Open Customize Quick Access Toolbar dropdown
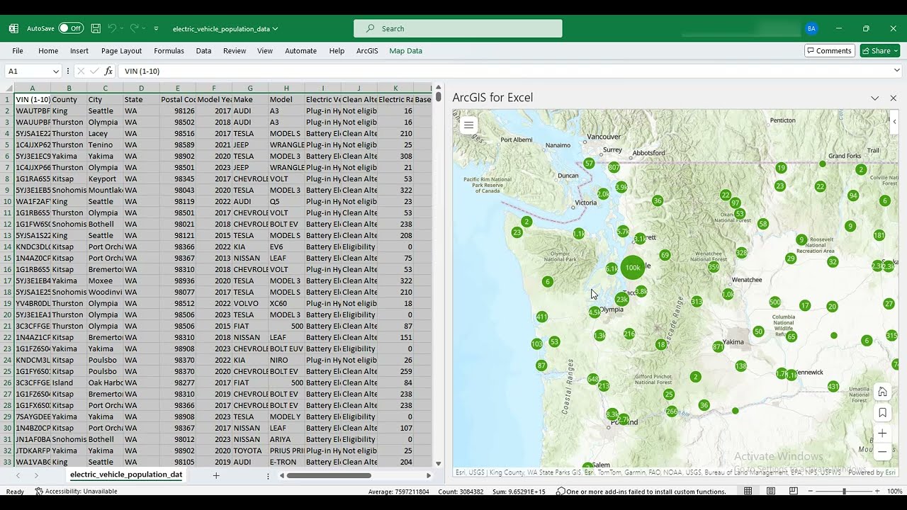Viewport: 907px width, 510px height. tap(156, 28)
